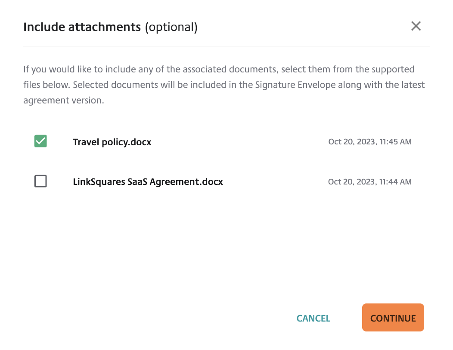Toggle the green checked attachment box
The height and width of the screenshot is (350, 453).
(40, 141)
